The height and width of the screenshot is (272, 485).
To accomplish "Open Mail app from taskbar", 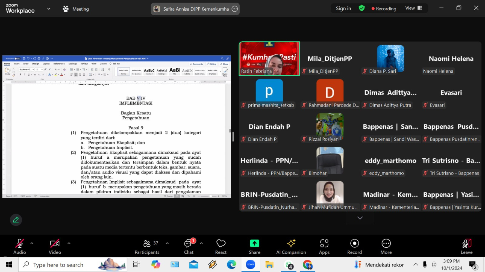I will point(194,265).
